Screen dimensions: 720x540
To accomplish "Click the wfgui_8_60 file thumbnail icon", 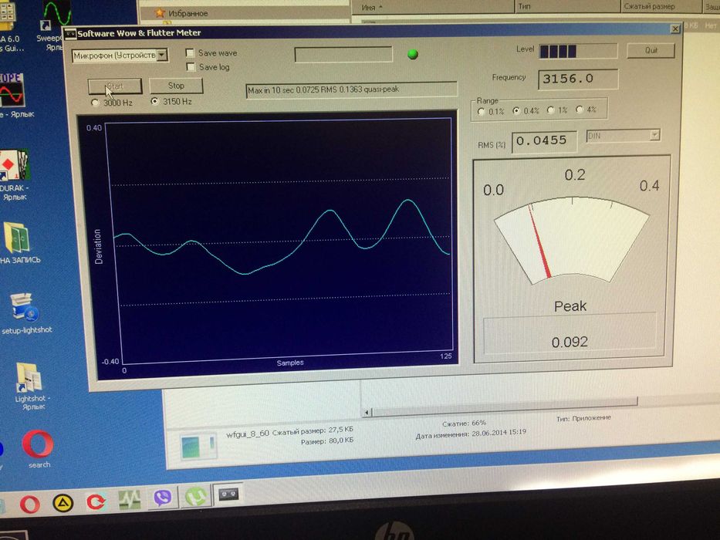I will click(198, 445).
